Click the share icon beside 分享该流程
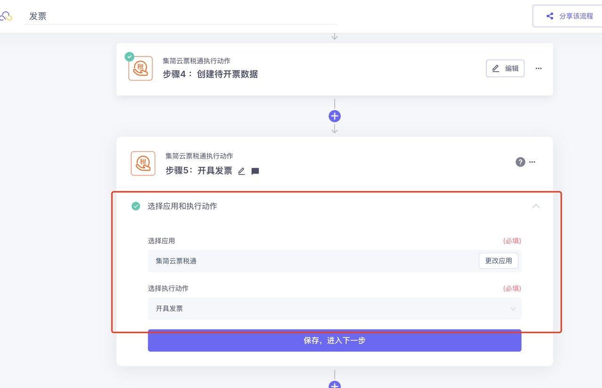The width and height of the screenshot is (602, 388). tap(550, 16)
